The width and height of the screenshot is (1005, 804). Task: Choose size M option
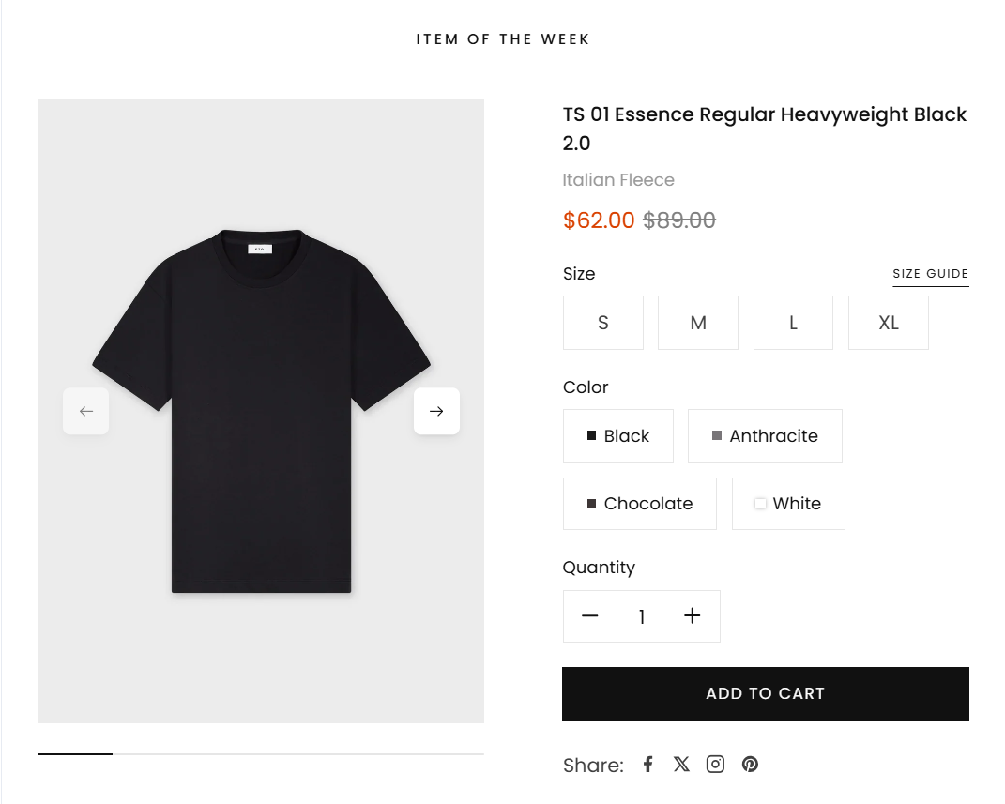coord(698,323)
